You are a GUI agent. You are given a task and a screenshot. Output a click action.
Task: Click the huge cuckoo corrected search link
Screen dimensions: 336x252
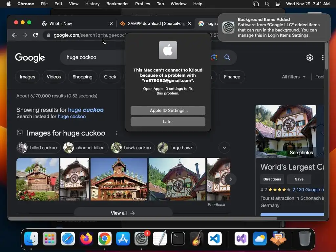pyautogui.click(x=86, y=110)
